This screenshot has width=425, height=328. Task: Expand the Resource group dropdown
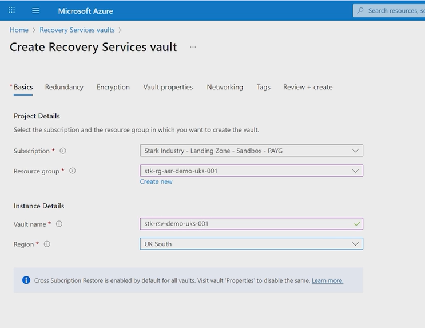(355, 171)
